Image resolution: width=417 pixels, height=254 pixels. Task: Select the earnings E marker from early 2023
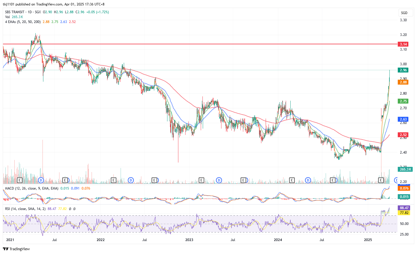click(x=201, y=180)
